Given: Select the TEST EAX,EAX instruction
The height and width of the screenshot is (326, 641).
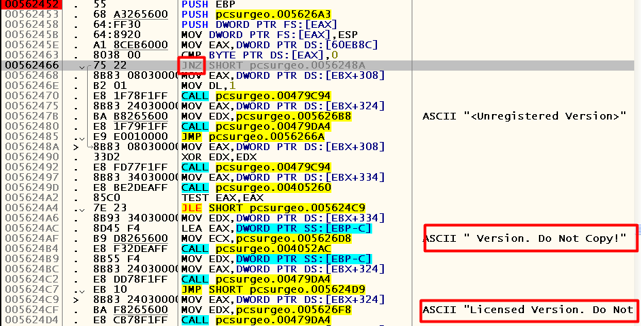Looking at the screenshot, I should pos(223,198).
